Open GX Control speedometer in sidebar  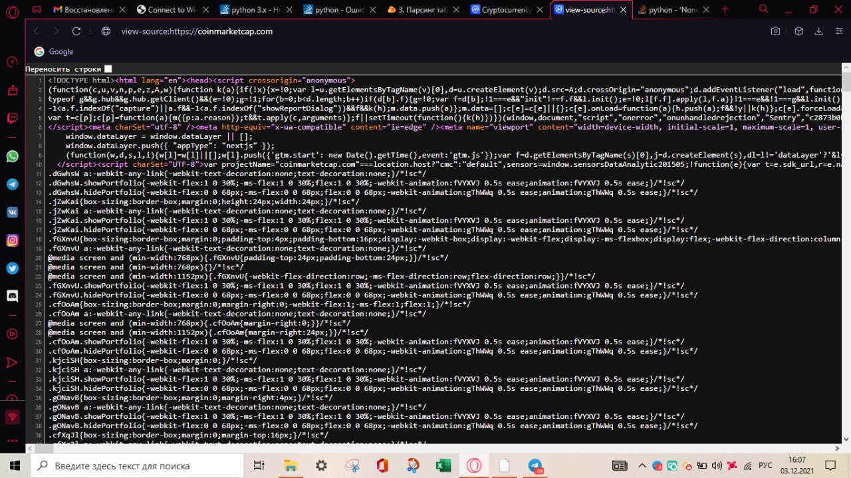(x=12, y=62)
